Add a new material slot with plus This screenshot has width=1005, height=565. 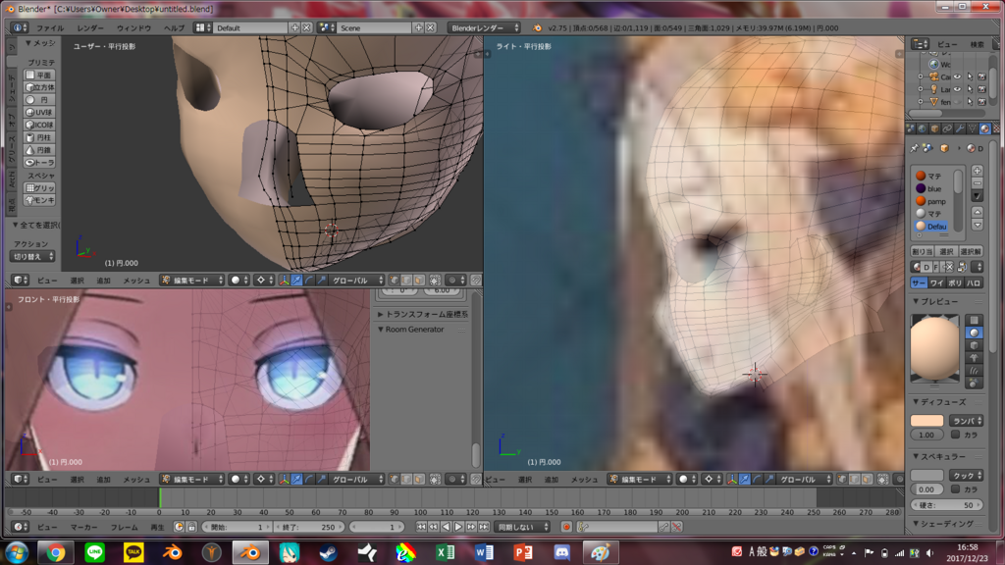click(x=978, y=171)
